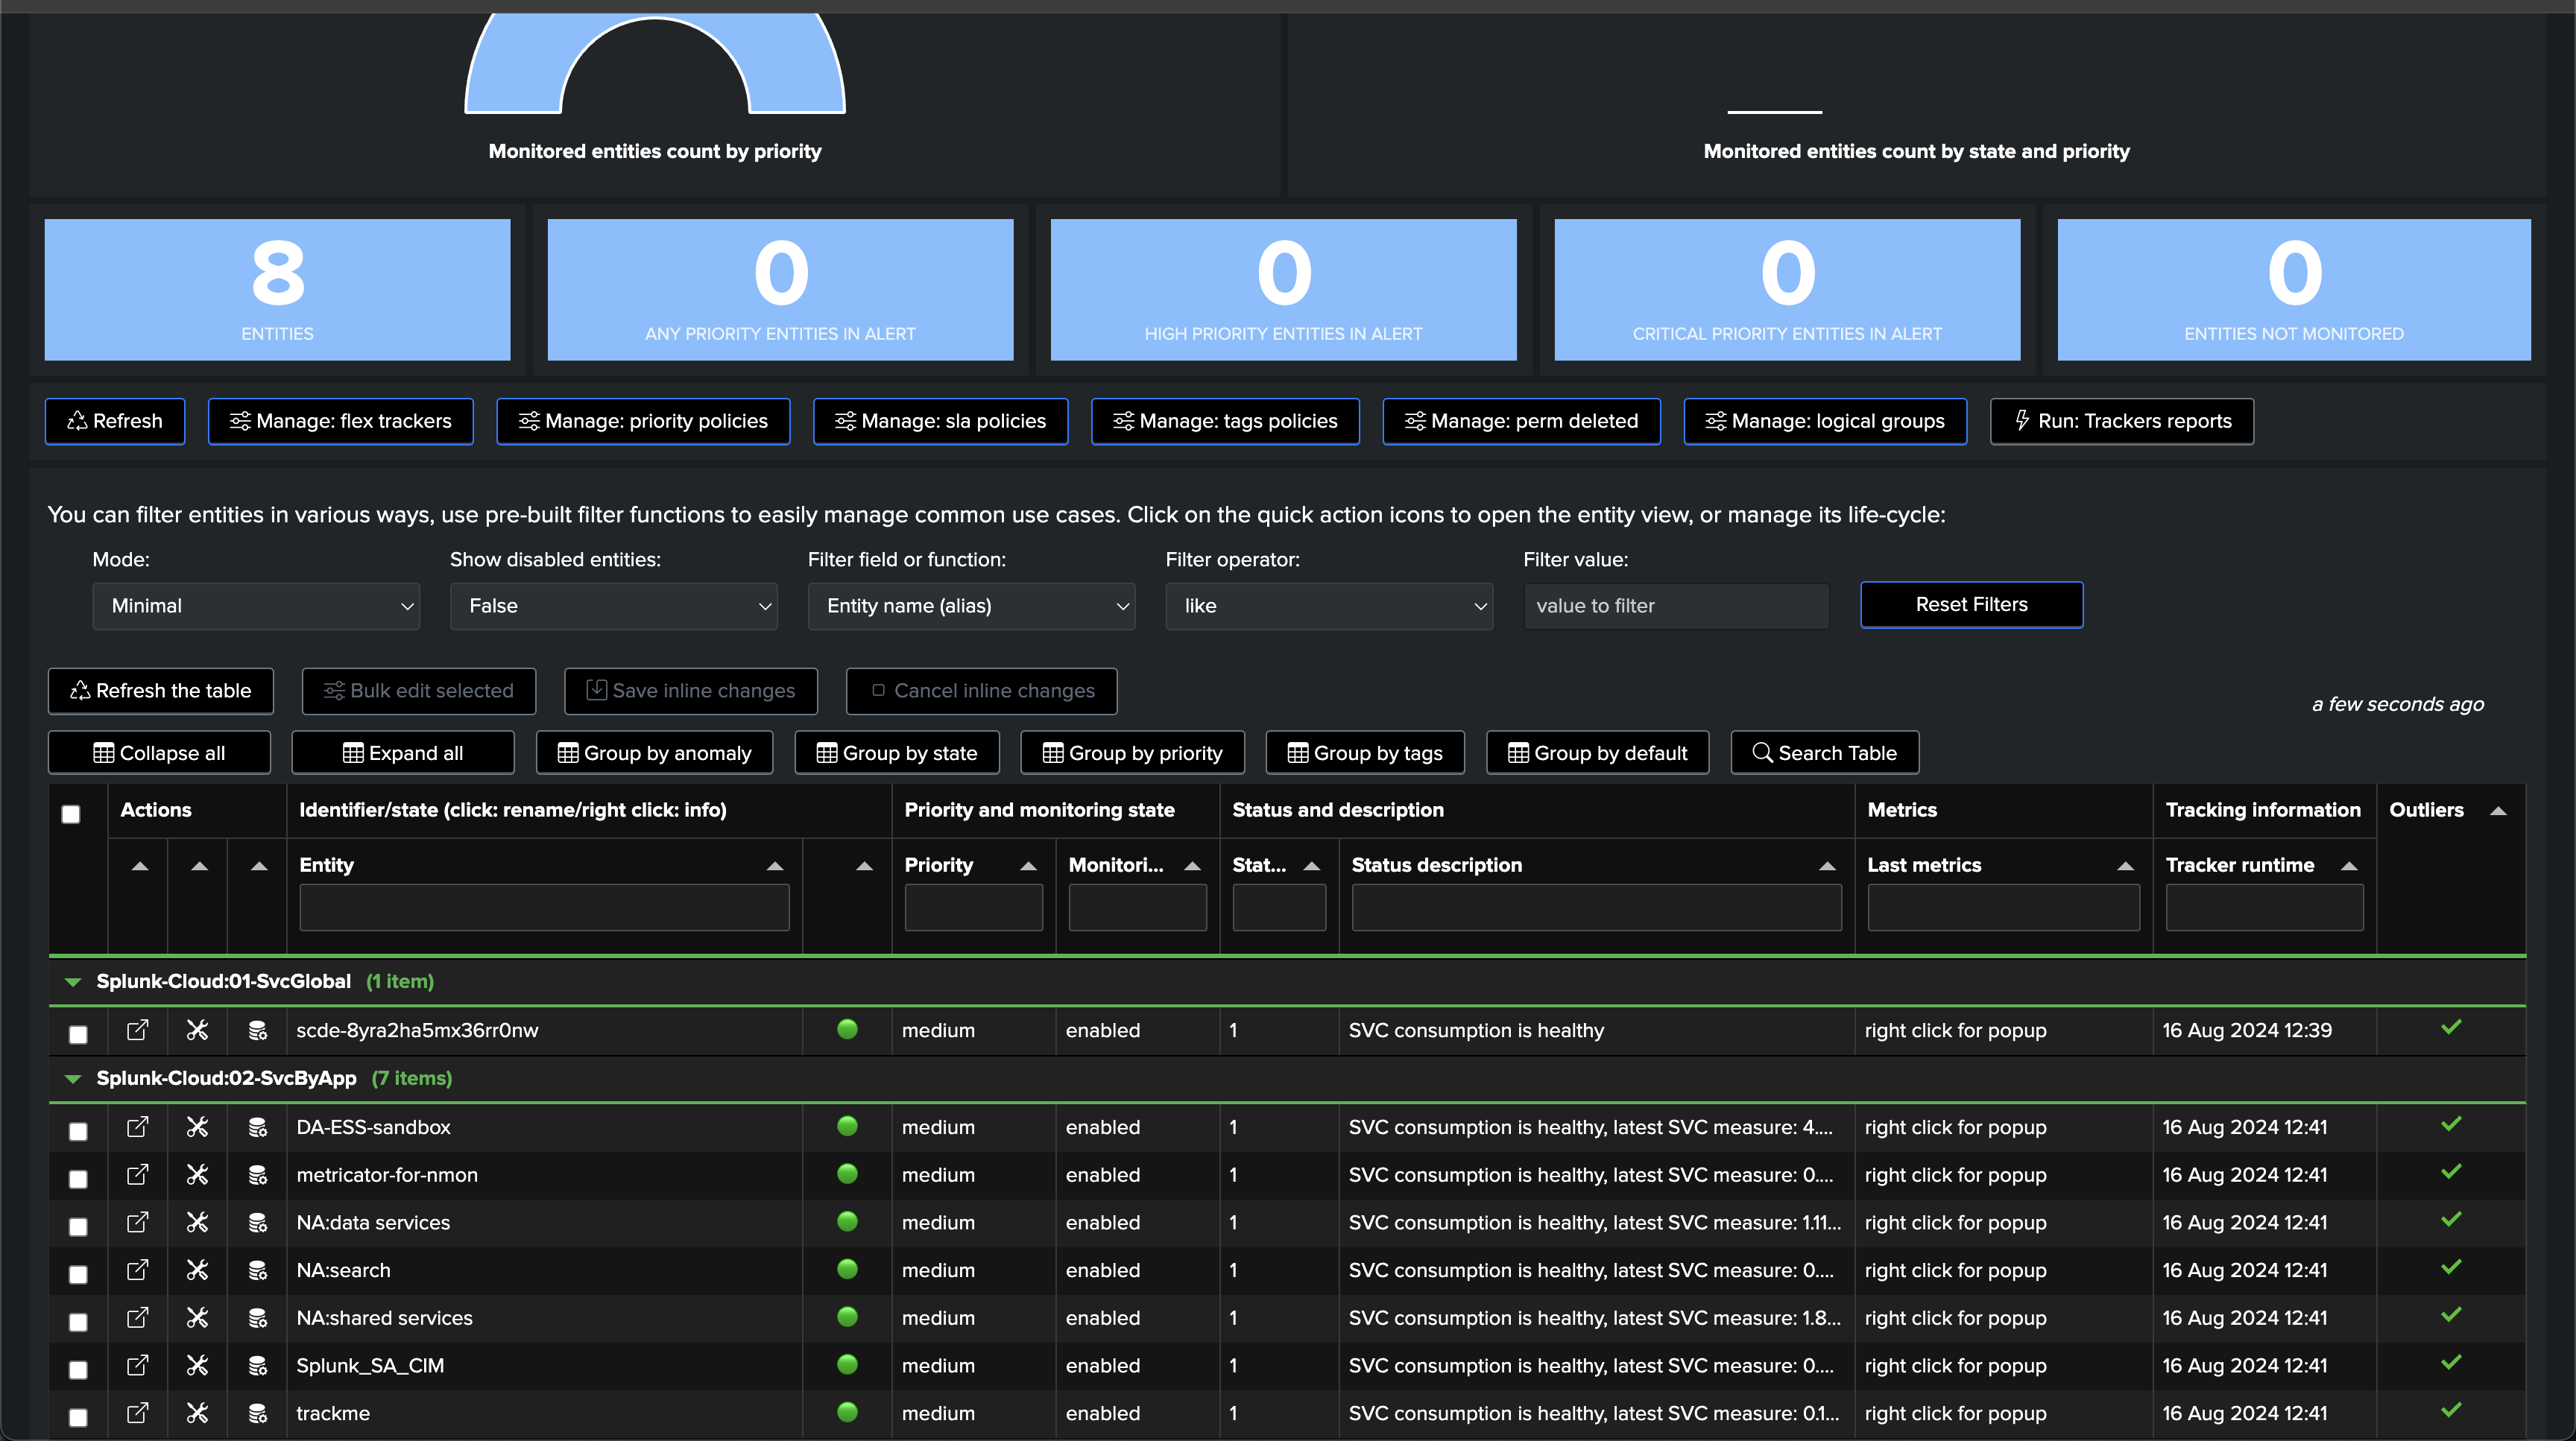The height and width of the screenshot is (1441, 2576).
Task: Click green status dot for metricator-for-nmon
Action: coord(847,1174)
